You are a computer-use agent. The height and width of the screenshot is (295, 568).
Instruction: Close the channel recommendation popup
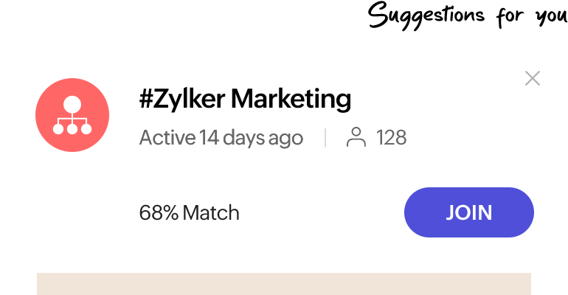532,78
